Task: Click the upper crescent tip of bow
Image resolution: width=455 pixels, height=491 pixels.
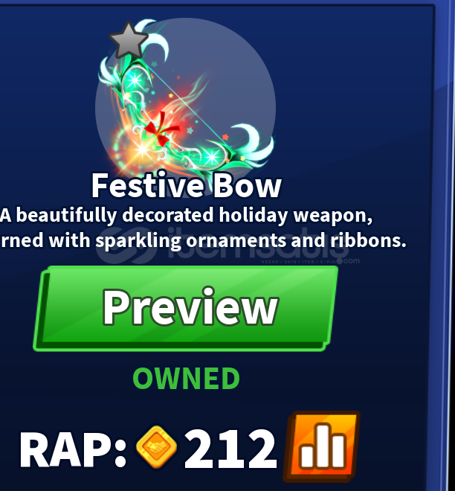Action: (155, 38)
